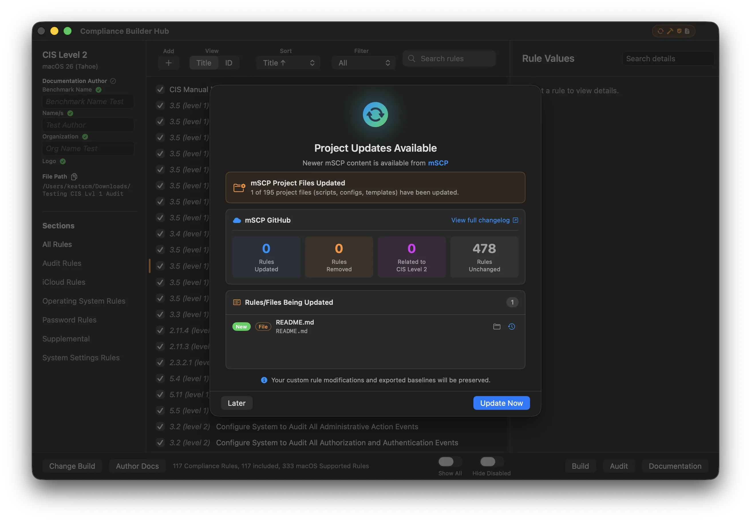Click the hammer build icon in the title bar
The height and width of the screenshot is (522, 751).
[x=670, y=31]
